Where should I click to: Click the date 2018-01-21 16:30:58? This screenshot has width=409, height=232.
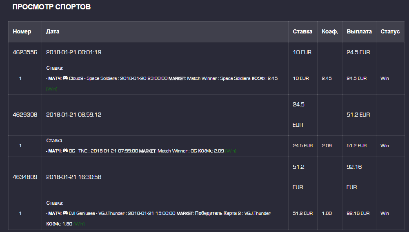tap(73, 177)
